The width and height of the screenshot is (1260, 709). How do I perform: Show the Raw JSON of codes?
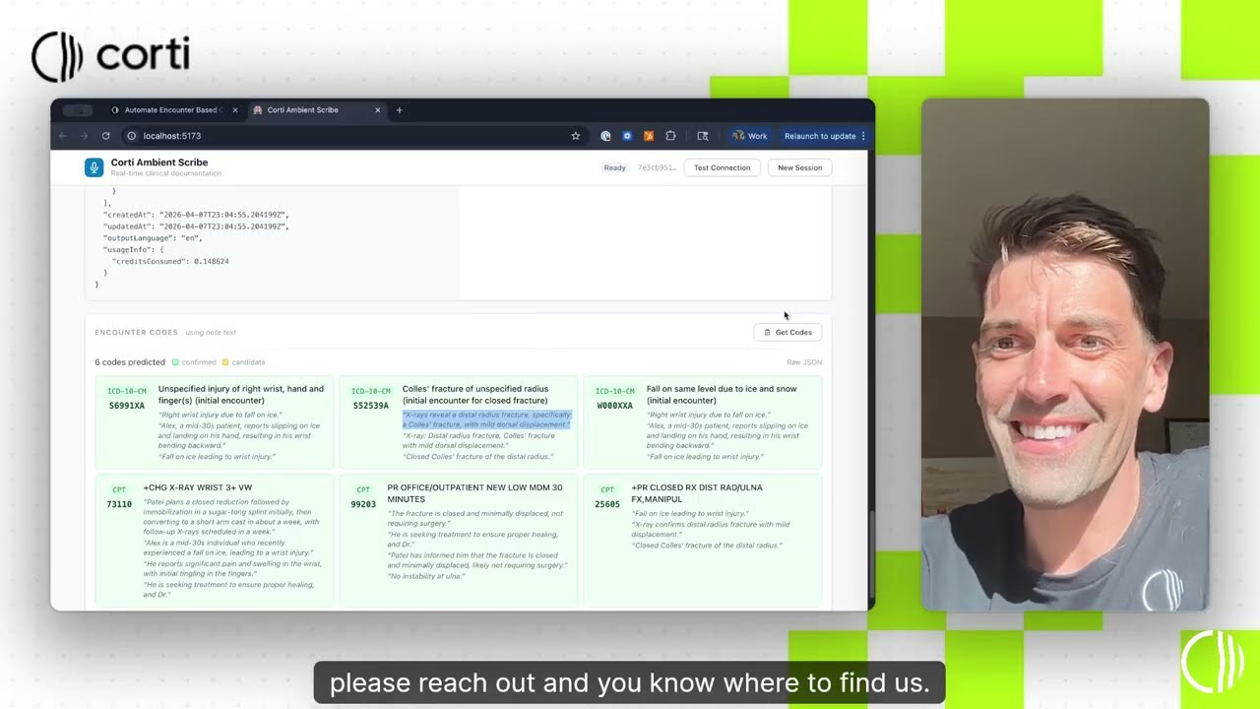click(804, 362)
